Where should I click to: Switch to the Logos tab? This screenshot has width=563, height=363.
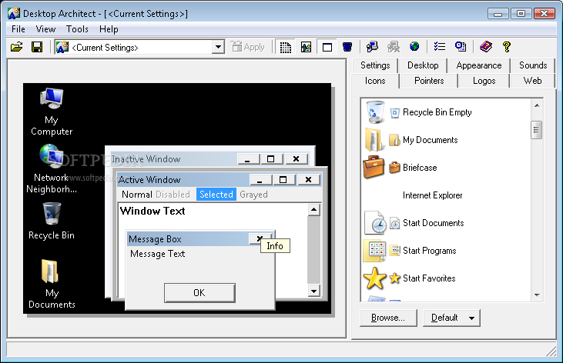pos(484,81)
